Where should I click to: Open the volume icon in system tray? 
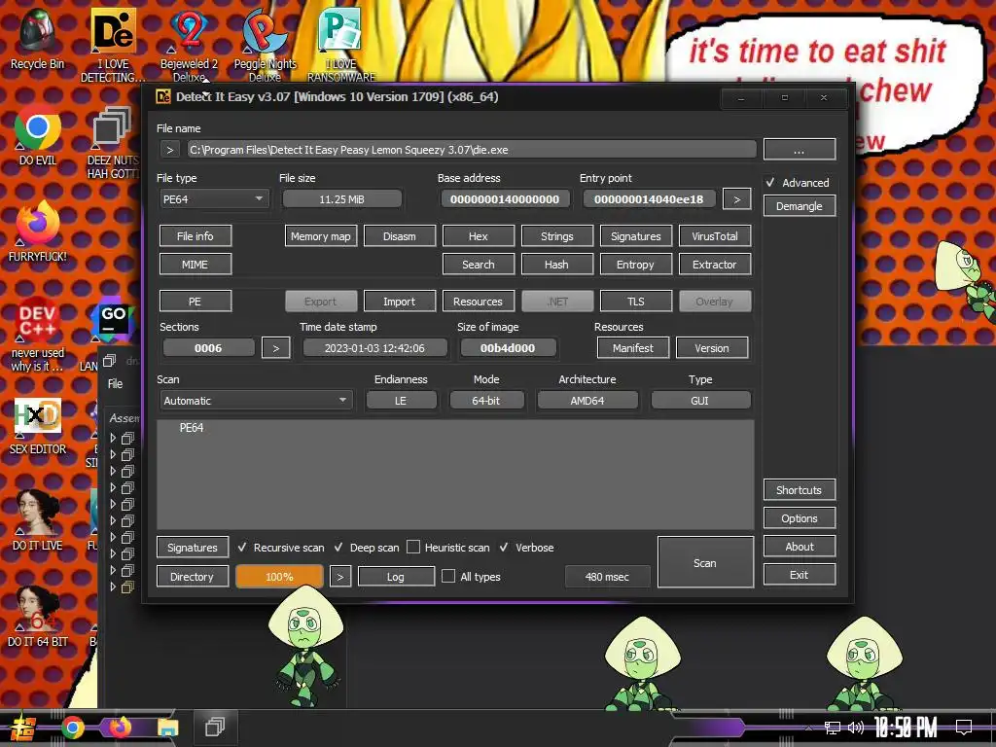pos(856,728)
